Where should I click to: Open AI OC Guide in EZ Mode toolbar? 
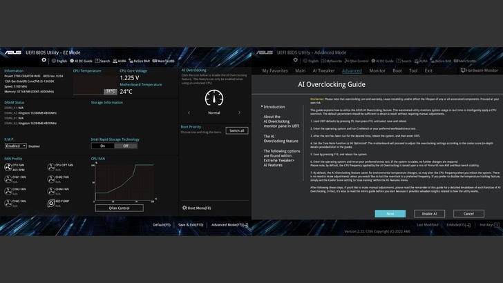pyautogui.click(x=81, y=61)
